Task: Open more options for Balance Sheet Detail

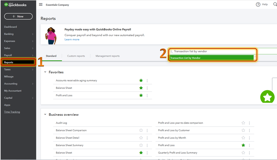Action: pyautogui.click(x=147, y=138)
